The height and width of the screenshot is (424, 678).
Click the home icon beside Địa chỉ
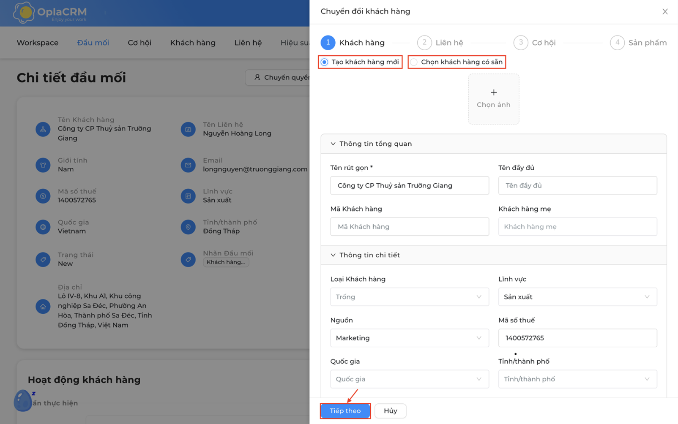tap(43, 307)
